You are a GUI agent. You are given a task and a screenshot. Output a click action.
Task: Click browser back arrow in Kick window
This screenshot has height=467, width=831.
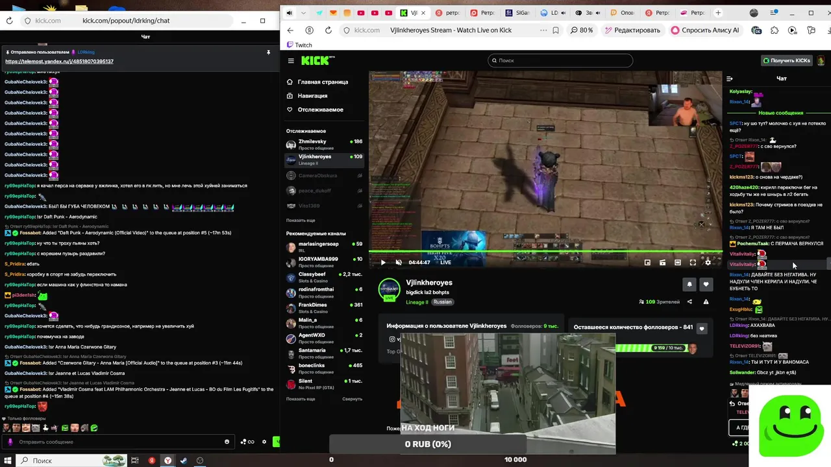(290, 30)
